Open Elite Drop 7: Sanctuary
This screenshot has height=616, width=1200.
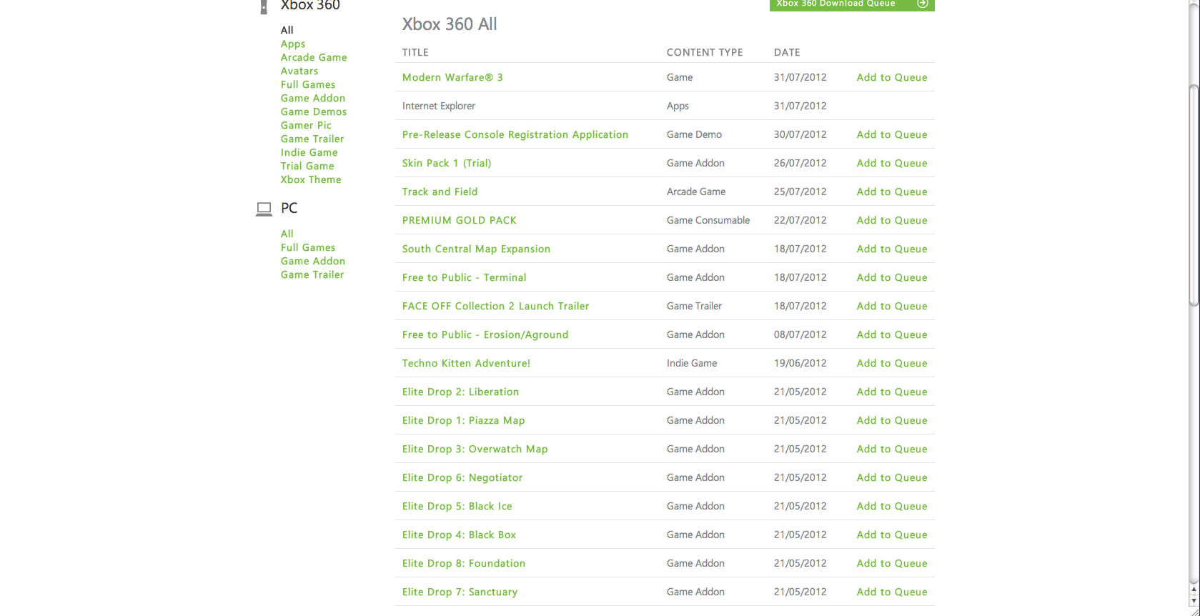click(x=460, y=592)
